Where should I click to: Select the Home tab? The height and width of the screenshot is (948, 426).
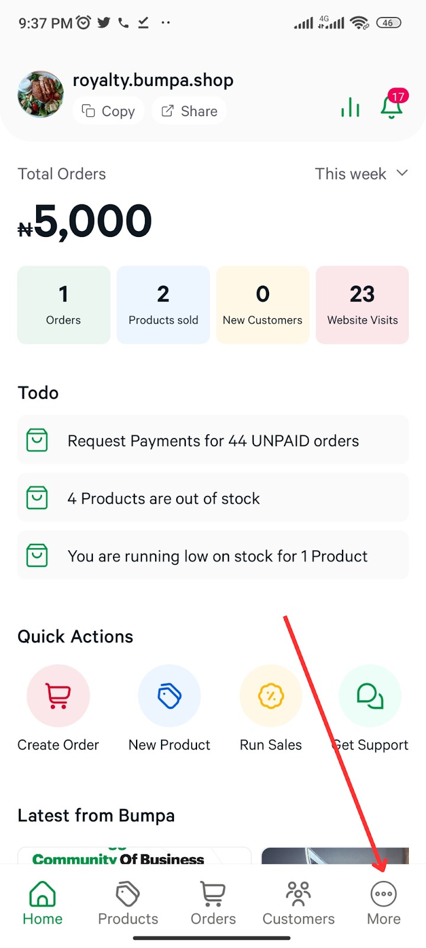coord(43,903)
